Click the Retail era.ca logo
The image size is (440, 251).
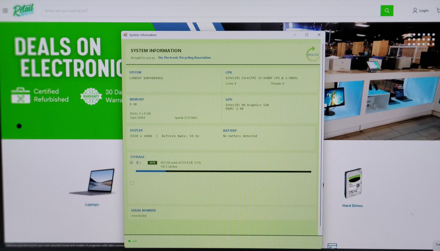23,10
